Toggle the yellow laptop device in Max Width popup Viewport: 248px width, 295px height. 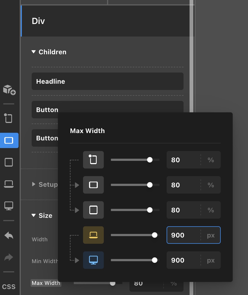point(93,235)
